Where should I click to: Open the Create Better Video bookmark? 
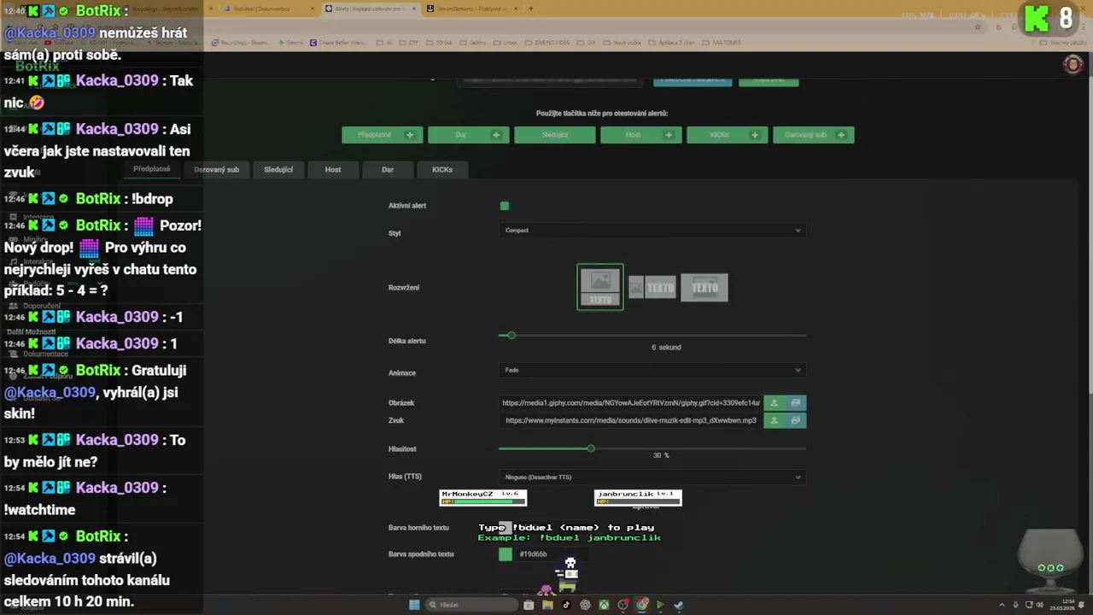[338, 43]
